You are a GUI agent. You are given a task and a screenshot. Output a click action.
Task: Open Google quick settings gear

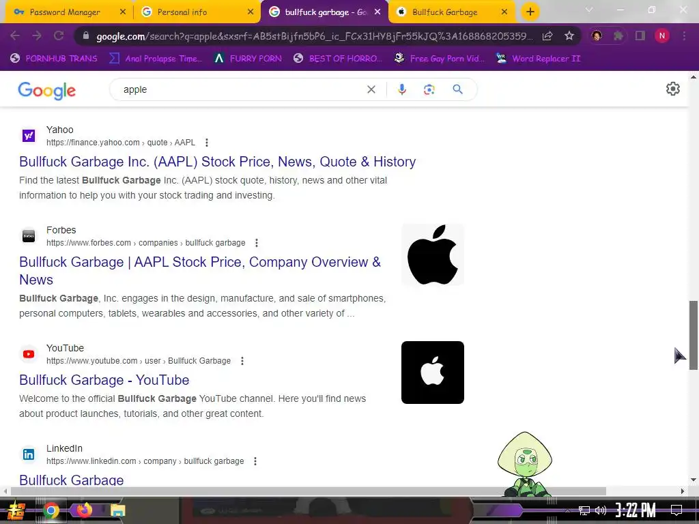[672, 89]
